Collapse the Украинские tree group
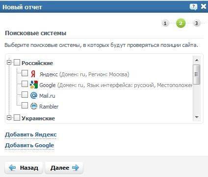Image resolution: width=208 pixels, height=177 pixels. [x=9, y=118]
